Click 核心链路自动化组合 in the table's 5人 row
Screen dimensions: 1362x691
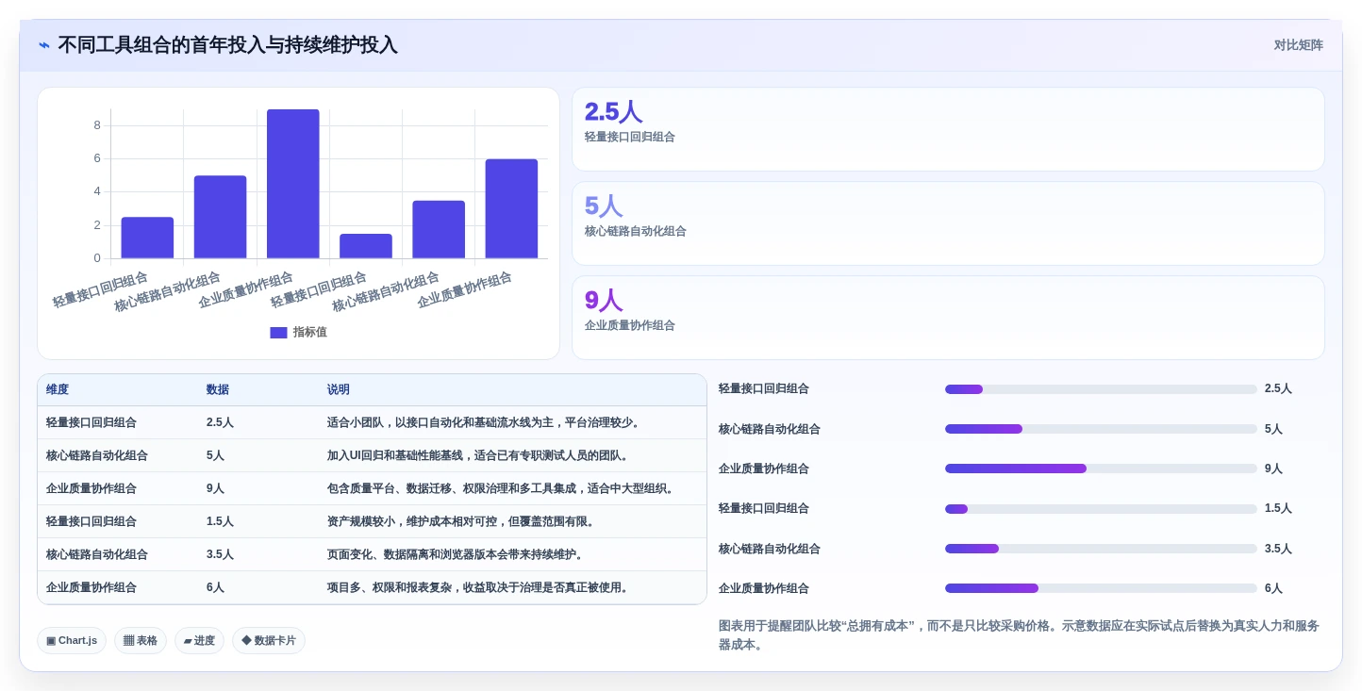(x=97, y=455)
